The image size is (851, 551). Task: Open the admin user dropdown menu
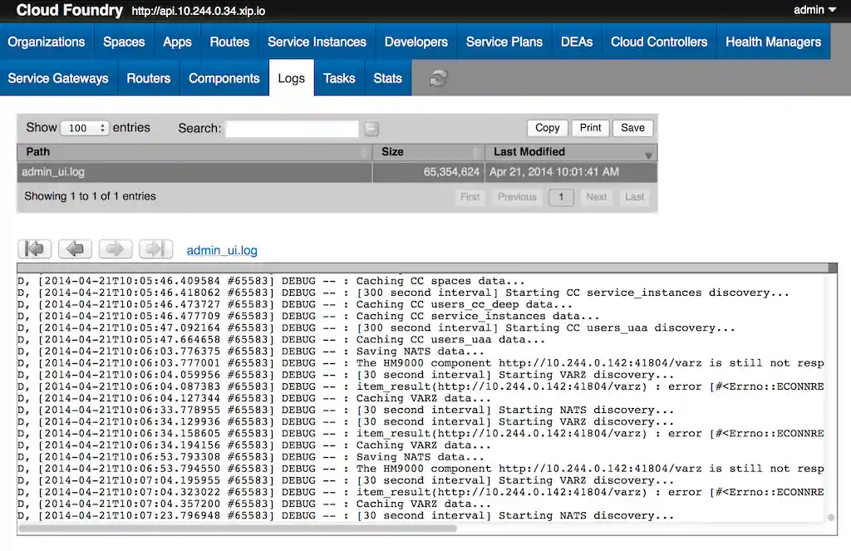814,10
